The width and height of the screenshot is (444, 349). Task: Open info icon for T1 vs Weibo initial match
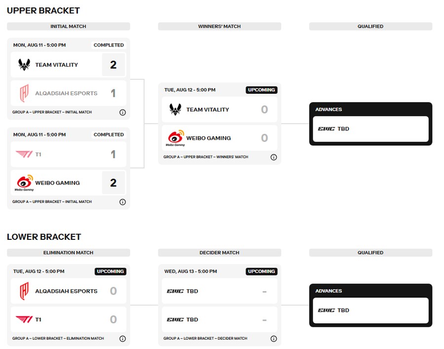pyautogui.click(x=123, y=202)
